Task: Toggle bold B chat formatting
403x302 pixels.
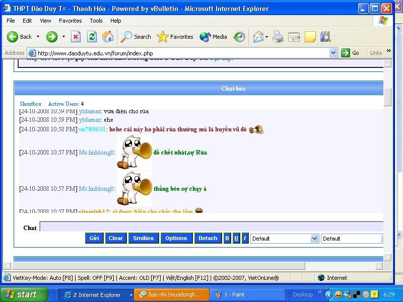Action: pos(227,238)
